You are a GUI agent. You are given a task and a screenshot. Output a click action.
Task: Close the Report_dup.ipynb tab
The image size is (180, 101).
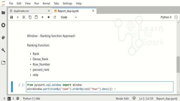click(93, 11)
